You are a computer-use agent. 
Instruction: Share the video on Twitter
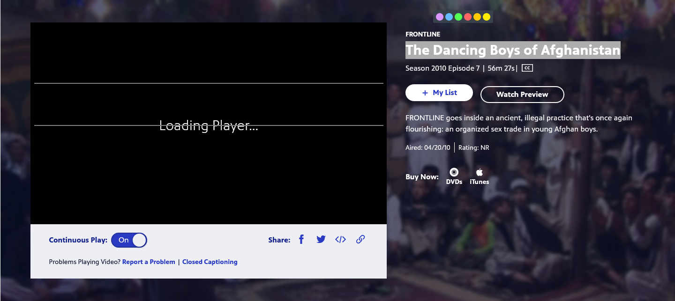[x=321, y=239]
